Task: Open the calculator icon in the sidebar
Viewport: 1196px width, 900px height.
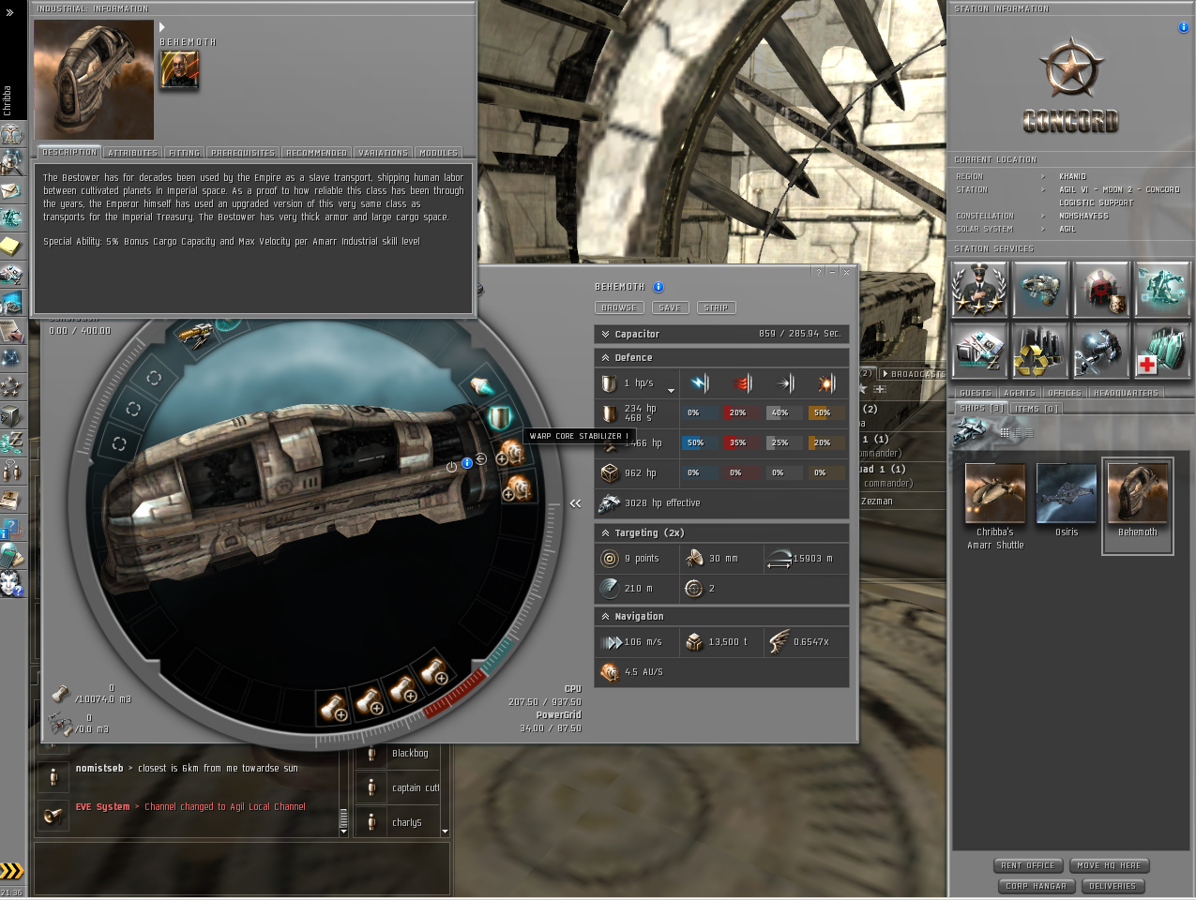Action: 12,555
